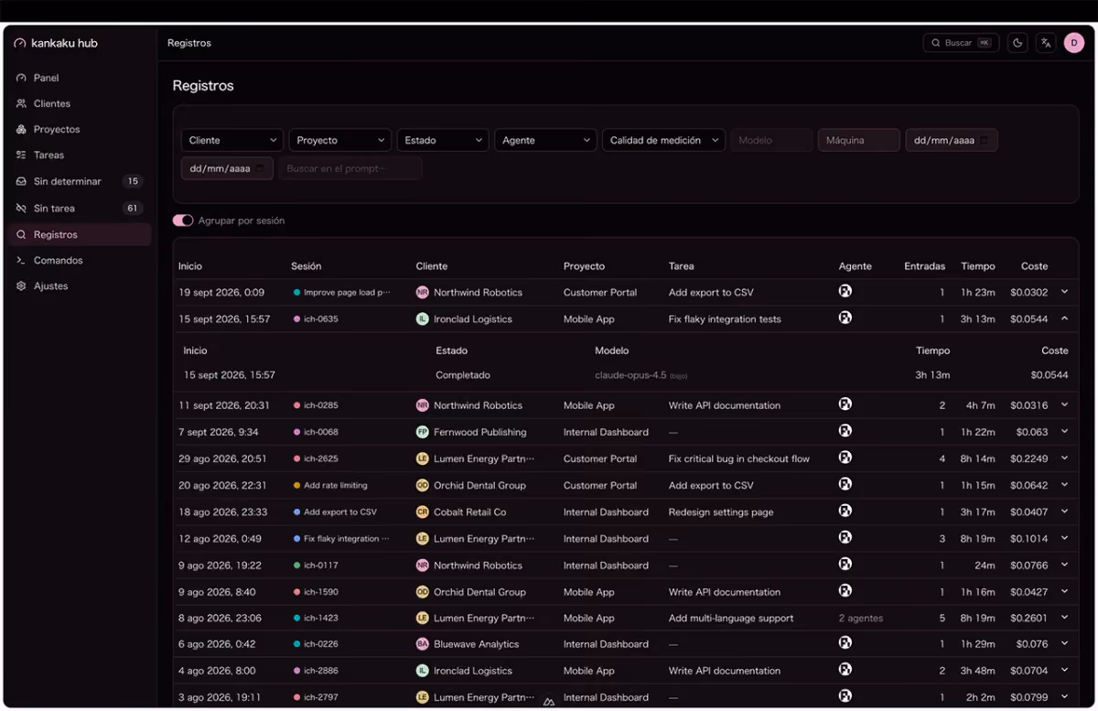Click agent icon in ich-2886 row

click(x=845, y=669)
